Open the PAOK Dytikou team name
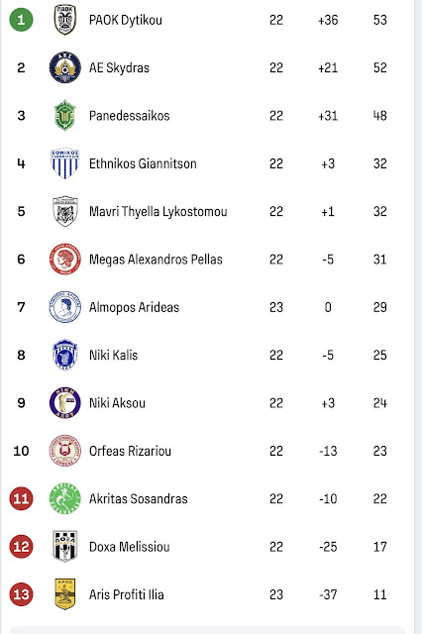This screenshot has width=422, height=634. (x=126, y=20)
